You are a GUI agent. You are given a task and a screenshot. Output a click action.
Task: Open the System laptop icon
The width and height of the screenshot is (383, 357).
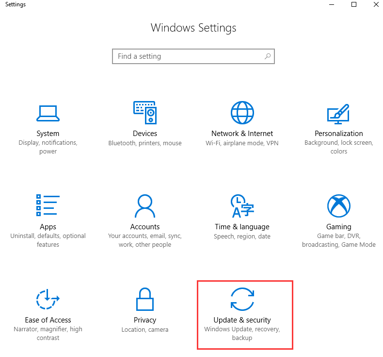point(48,113)
